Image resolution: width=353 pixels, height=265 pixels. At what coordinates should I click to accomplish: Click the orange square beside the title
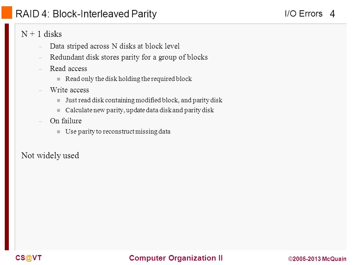point(7,13)
